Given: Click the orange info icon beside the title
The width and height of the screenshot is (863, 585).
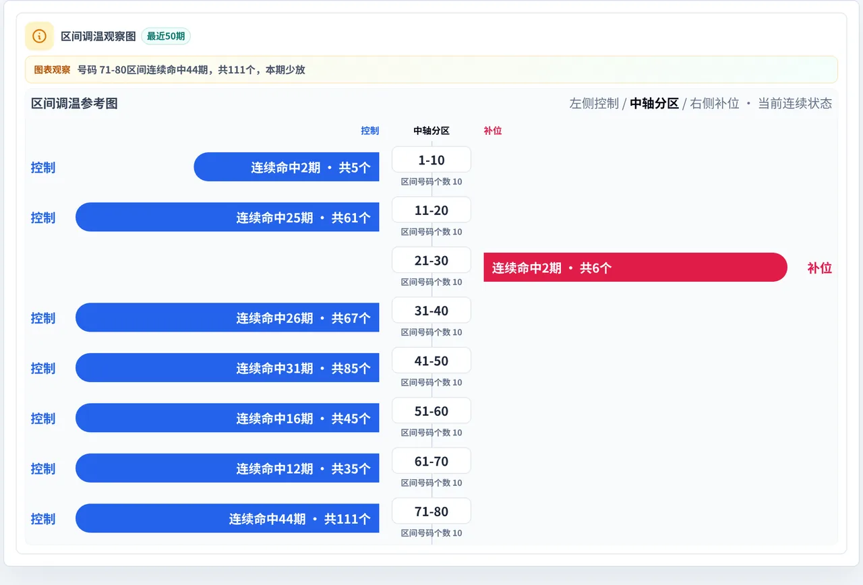Looking at the screenshot, I should click(x=39, y=36).
